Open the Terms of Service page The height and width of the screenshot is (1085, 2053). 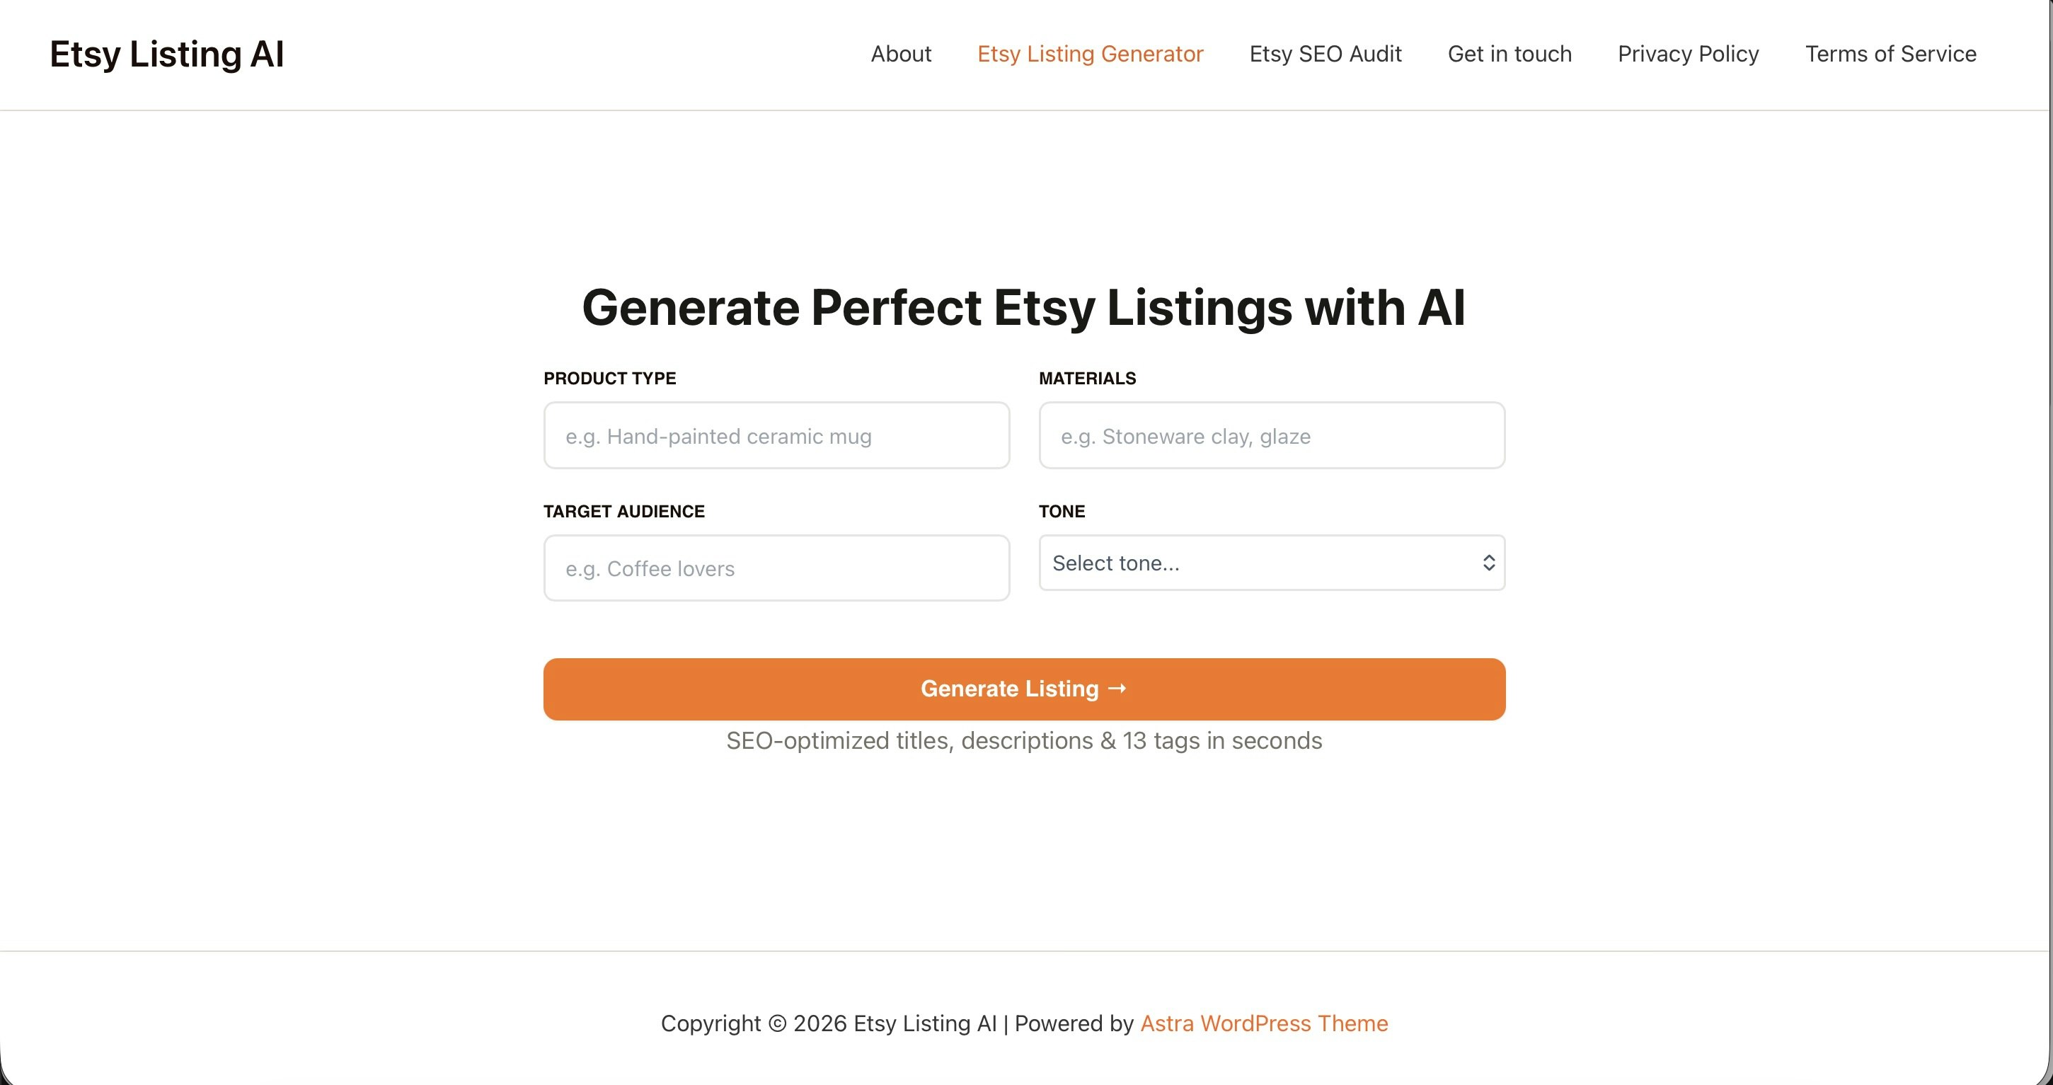[1890, 53]
